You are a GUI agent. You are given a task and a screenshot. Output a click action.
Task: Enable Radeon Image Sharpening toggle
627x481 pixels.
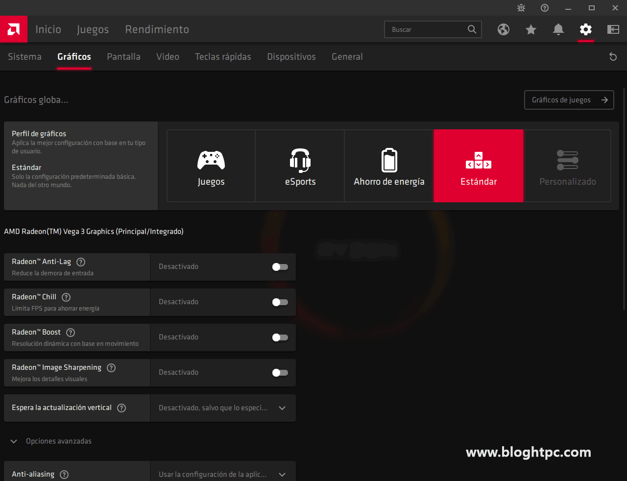[280, 373]
